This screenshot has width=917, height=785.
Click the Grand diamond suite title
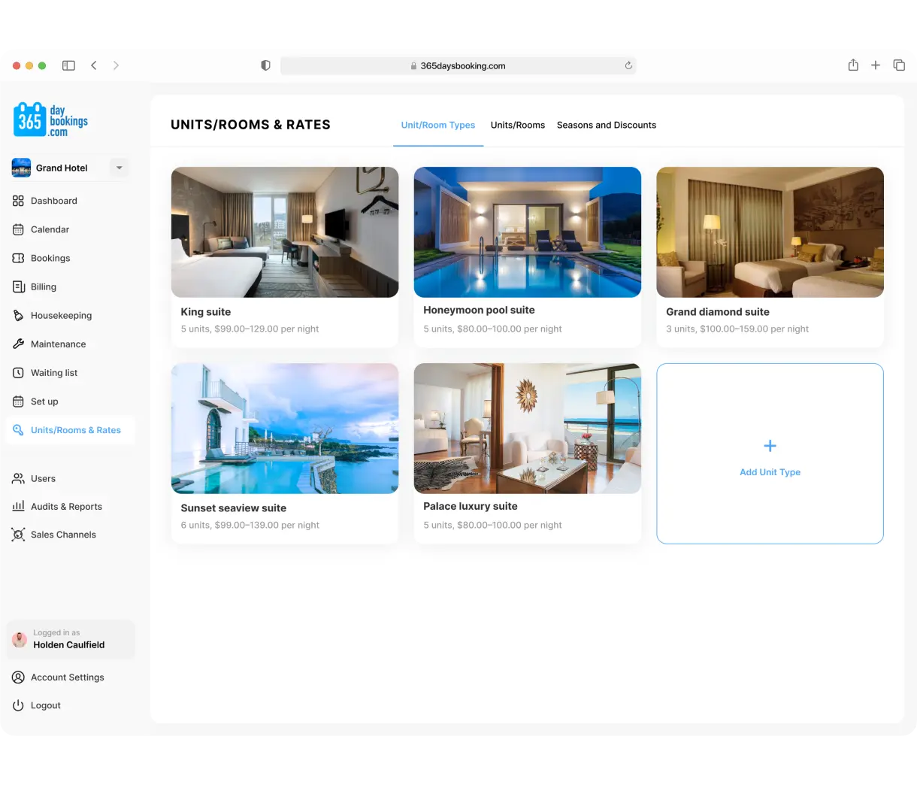pos(718,312)
